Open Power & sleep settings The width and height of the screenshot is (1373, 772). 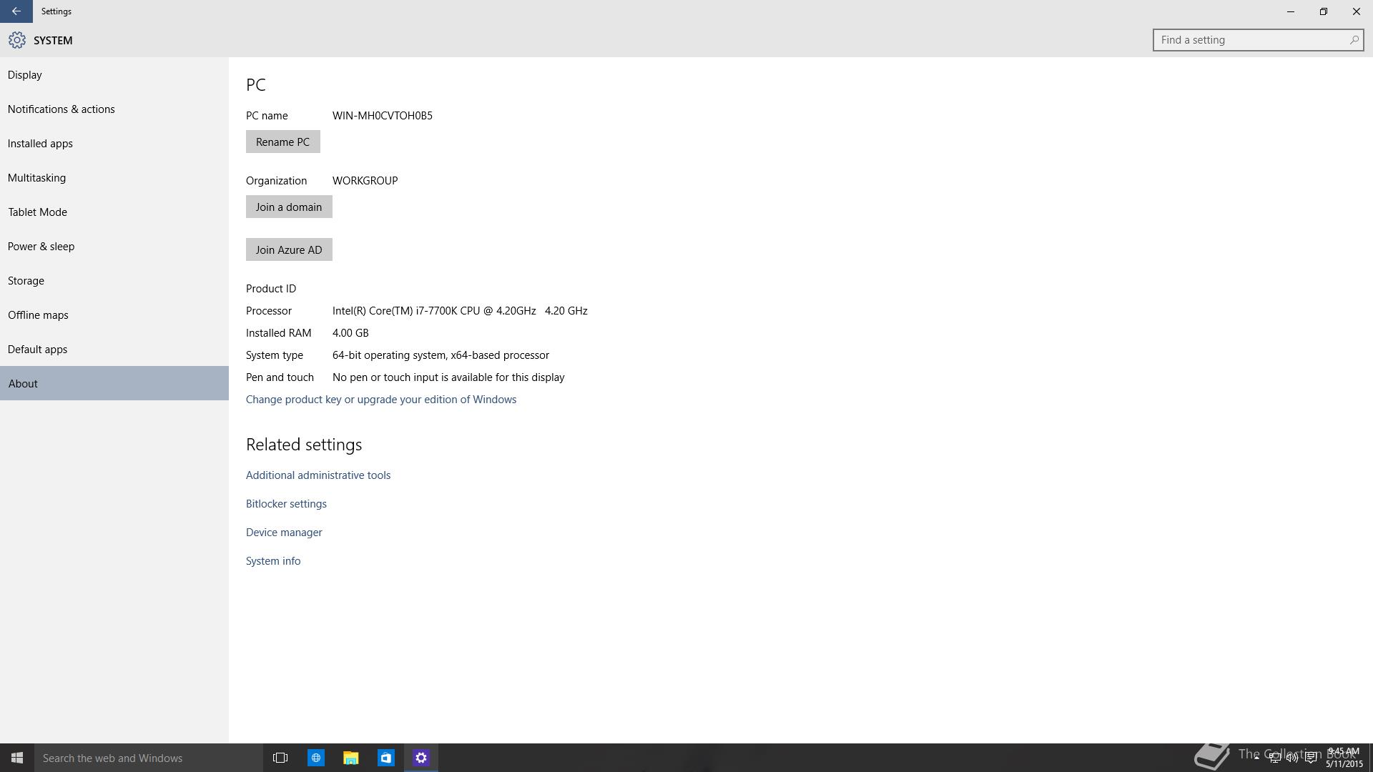click(114, 246)
